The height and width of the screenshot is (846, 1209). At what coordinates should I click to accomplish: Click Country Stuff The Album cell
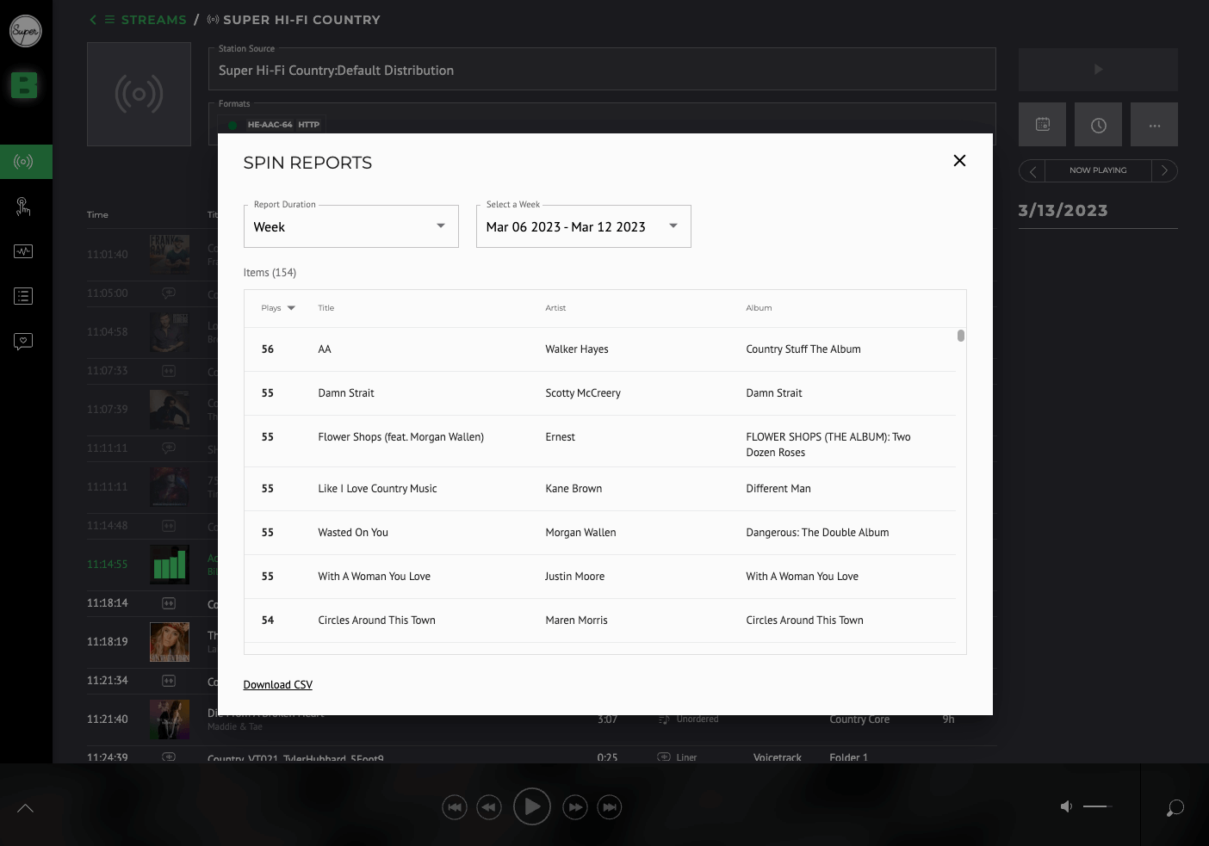803,349
